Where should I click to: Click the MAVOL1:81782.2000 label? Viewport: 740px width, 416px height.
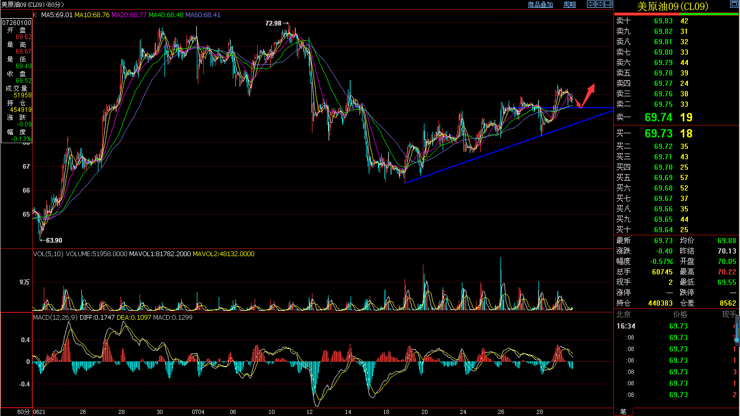(x=160, y=254)
